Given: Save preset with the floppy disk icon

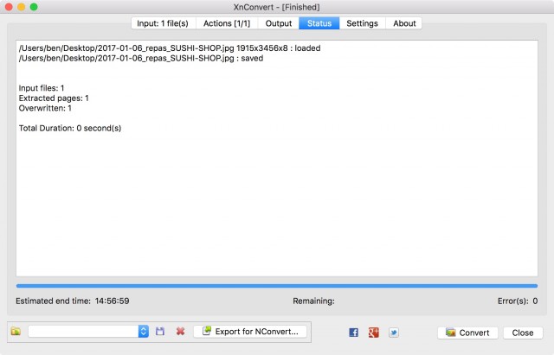Looking at the screenshot, I should tap(160, 332).
